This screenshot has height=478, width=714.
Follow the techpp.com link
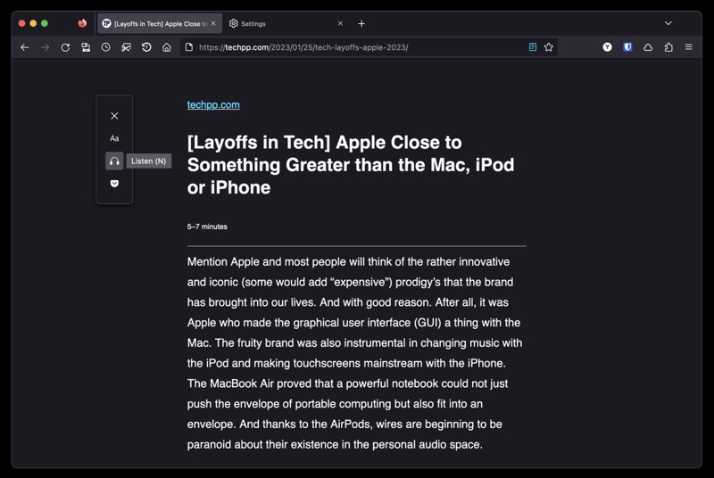[213, 104]
